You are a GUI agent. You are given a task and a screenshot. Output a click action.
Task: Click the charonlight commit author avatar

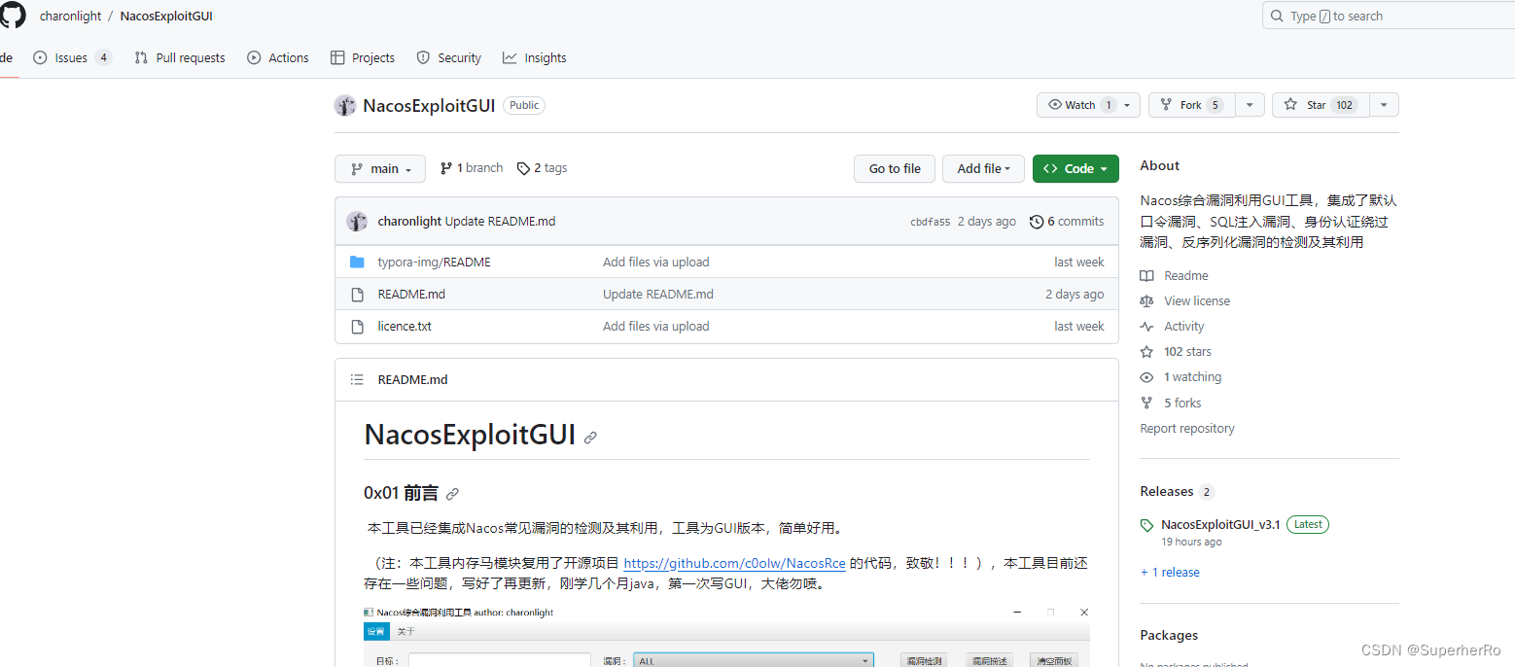click(x=356, y=221)
